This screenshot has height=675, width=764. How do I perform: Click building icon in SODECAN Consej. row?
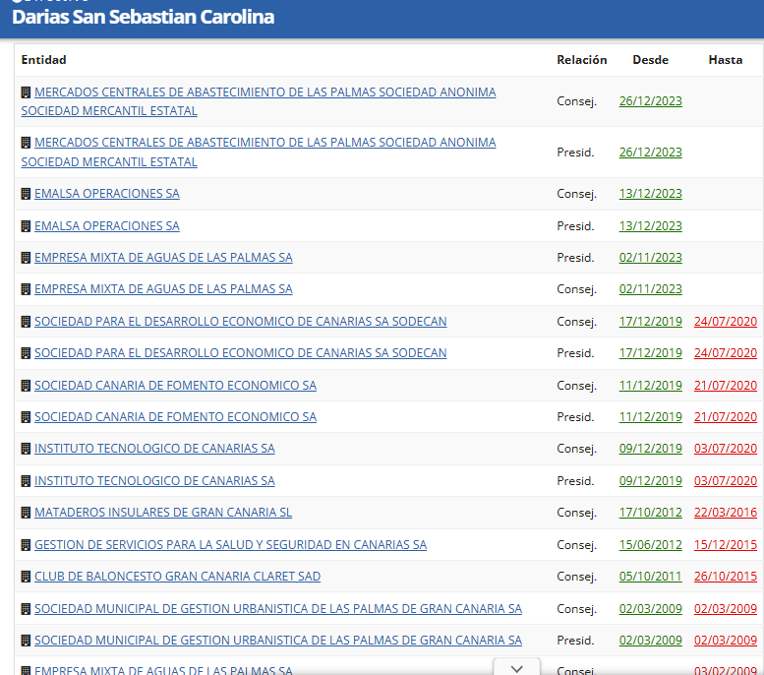coord(26,322)
